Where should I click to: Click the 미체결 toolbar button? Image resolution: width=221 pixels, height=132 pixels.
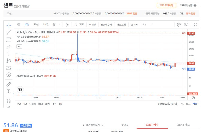pos(92,25)
